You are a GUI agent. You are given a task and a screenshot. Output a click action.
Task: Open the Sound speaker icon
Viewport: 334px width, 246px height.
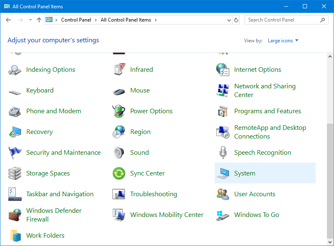point(119,153)
